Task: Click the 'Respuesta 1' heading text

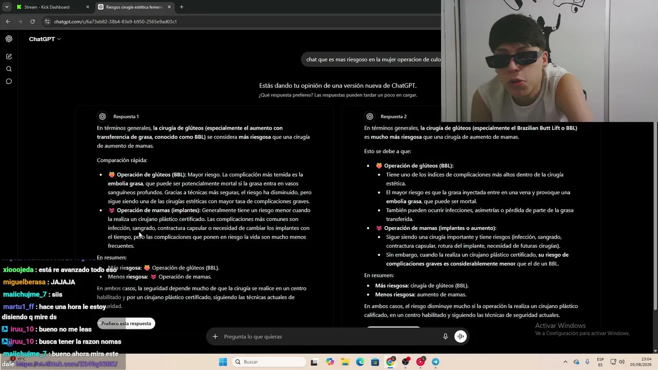Action: 126,117
